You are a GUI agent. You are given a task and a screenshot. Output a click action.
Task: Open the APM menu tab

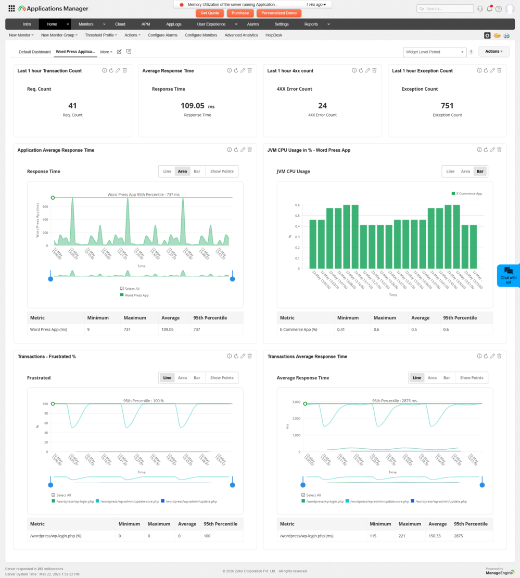pyautogui.click(x=146, y=24)
